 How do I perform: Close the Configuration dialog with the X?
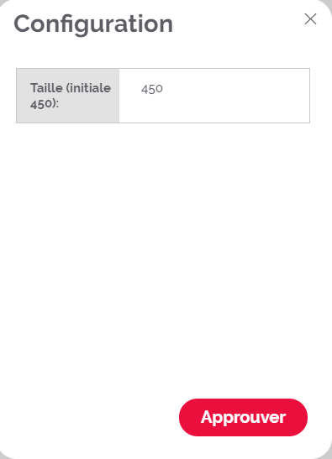click(x=310, y=19)
